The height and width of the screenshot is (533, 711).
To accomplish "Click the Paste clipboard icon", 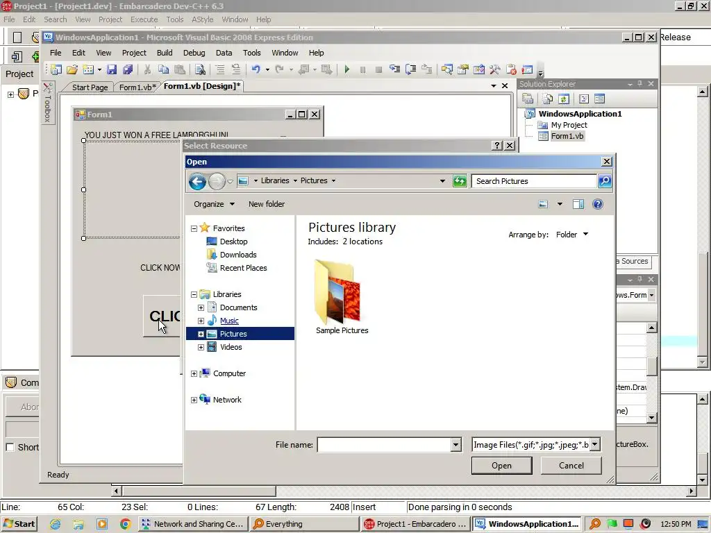I will tap(180, 69).
